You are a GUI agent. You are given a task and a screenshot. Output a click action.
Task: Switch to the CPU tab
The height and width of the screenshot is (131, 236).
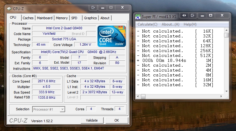[x=13, y=18]
